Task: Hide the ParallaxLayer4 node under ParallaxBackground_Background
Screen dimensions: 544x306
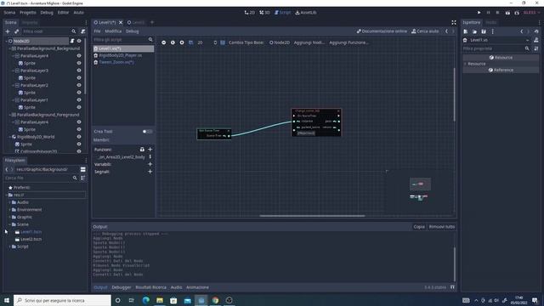Action: pos(79,55)
